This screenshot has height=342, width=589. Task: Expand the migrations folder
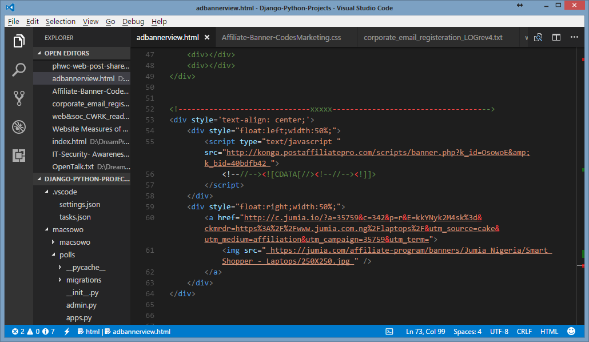coord(82,280)
